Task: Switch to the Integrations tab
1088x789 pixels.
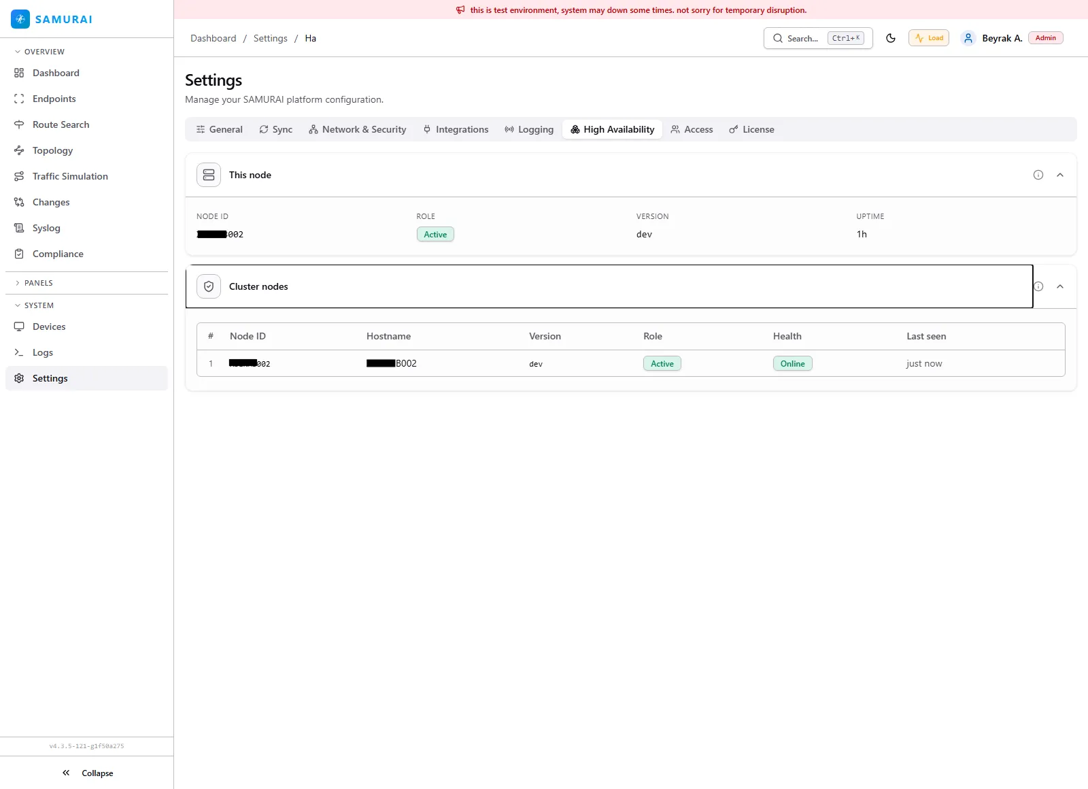Action: (456, 129)
